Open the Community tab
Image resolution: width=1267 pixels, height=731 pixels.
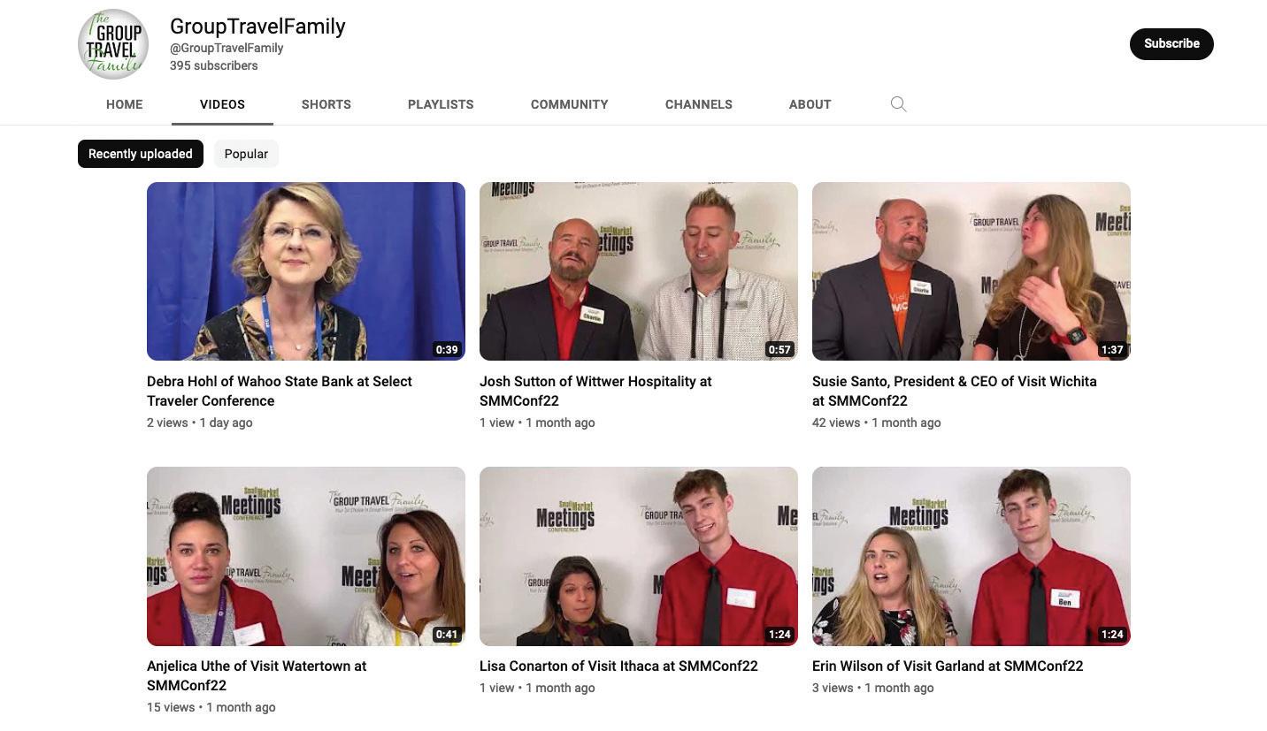point(570,104)
